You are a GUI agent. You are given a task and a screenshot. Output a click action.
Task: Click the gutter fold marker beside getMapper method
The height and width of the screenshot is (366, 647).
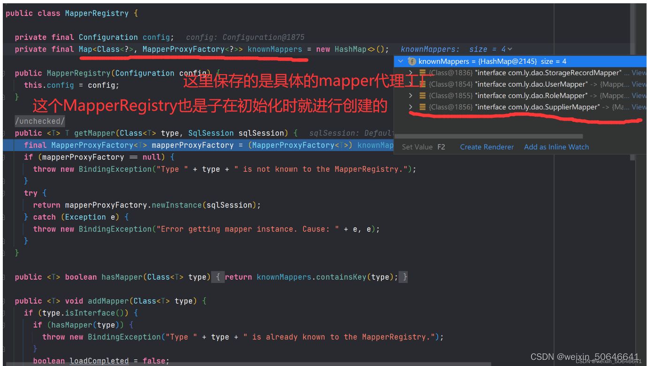(4, 133)
